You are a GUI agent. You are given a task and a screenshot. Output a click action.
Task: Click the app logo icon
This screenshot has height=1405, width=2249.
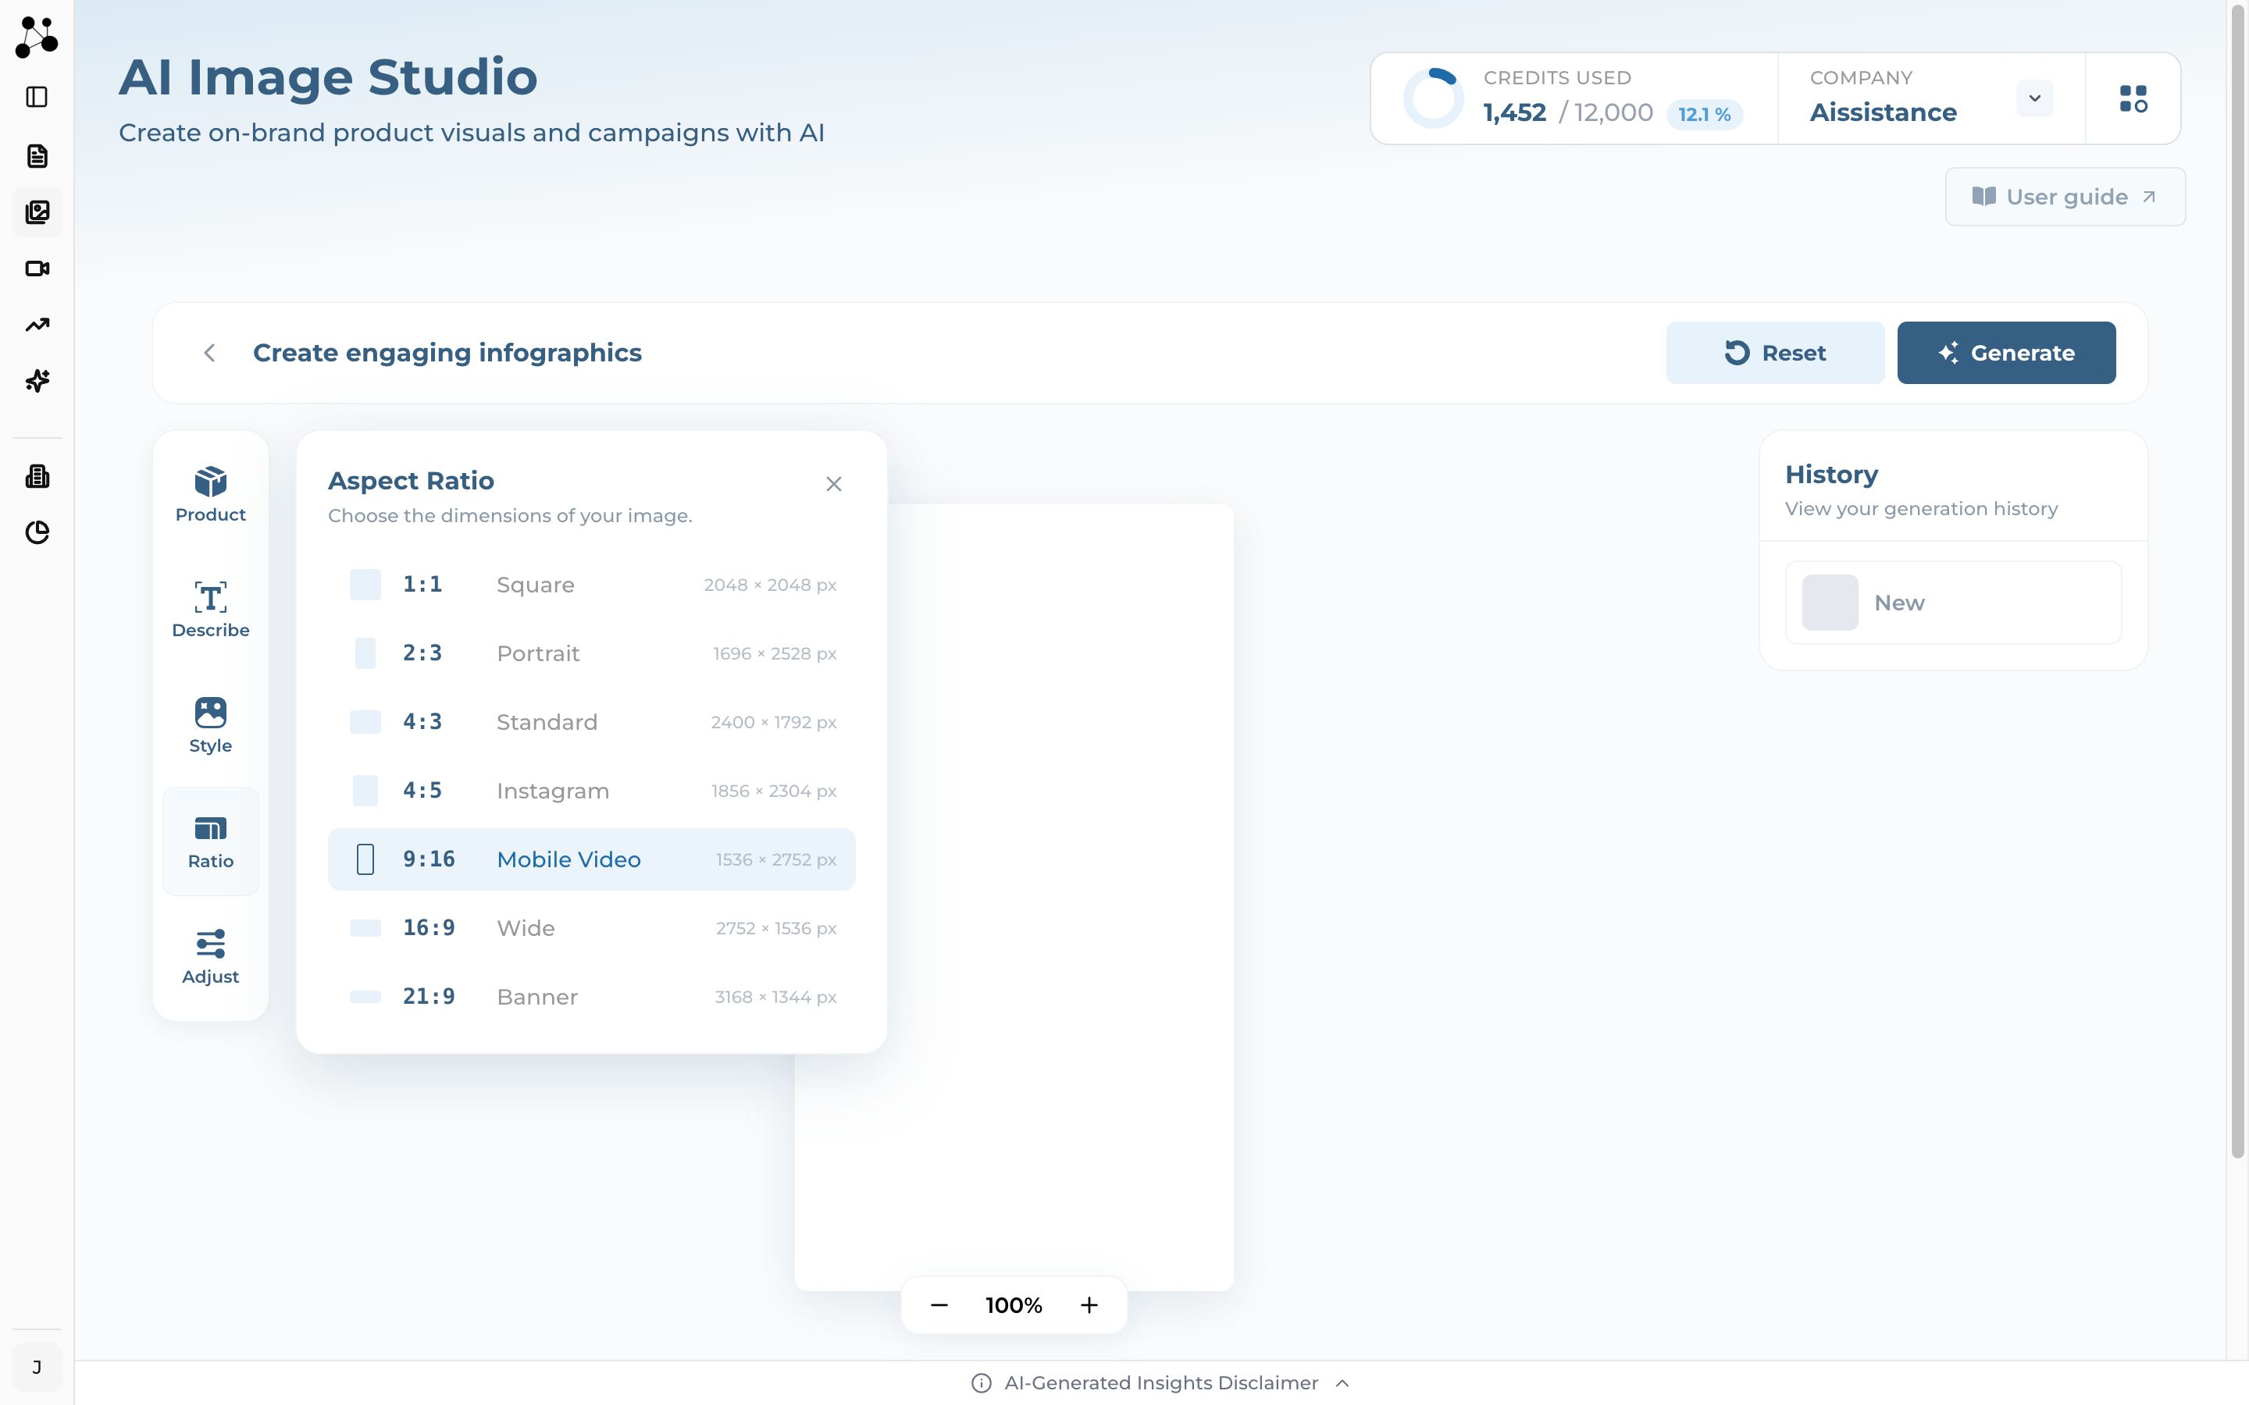pyautogui.click(x=36, y=36)
